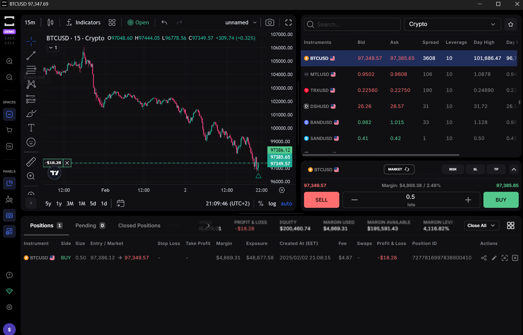The width and height of the screenshot is (523, 335).
Task: Toggle auto scale on the chart
Action: [x=286, y=204]
